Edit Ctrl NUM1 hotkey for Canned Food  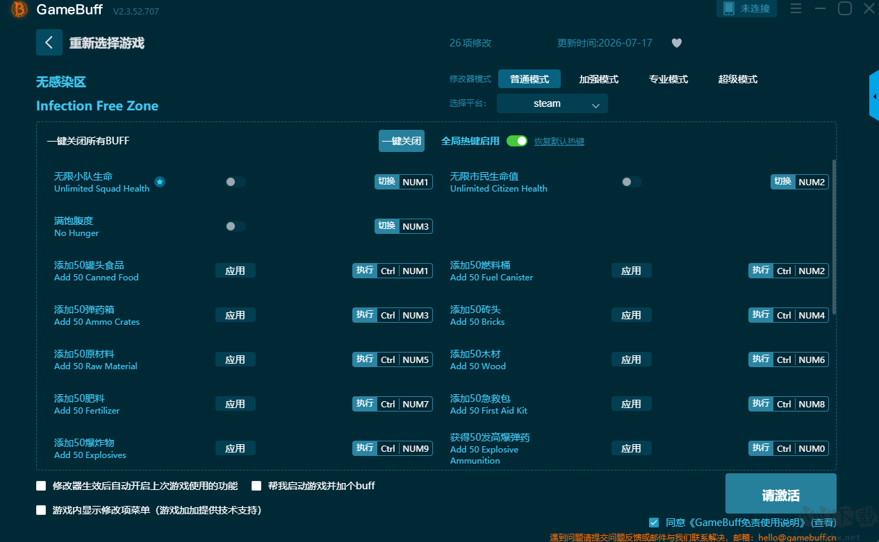pyautogui.click(x=393, y=271)
